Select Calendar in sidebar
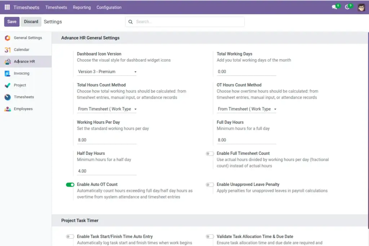This screenshot has width=369, height=246. pyautogui.click(x=26, y=50)
